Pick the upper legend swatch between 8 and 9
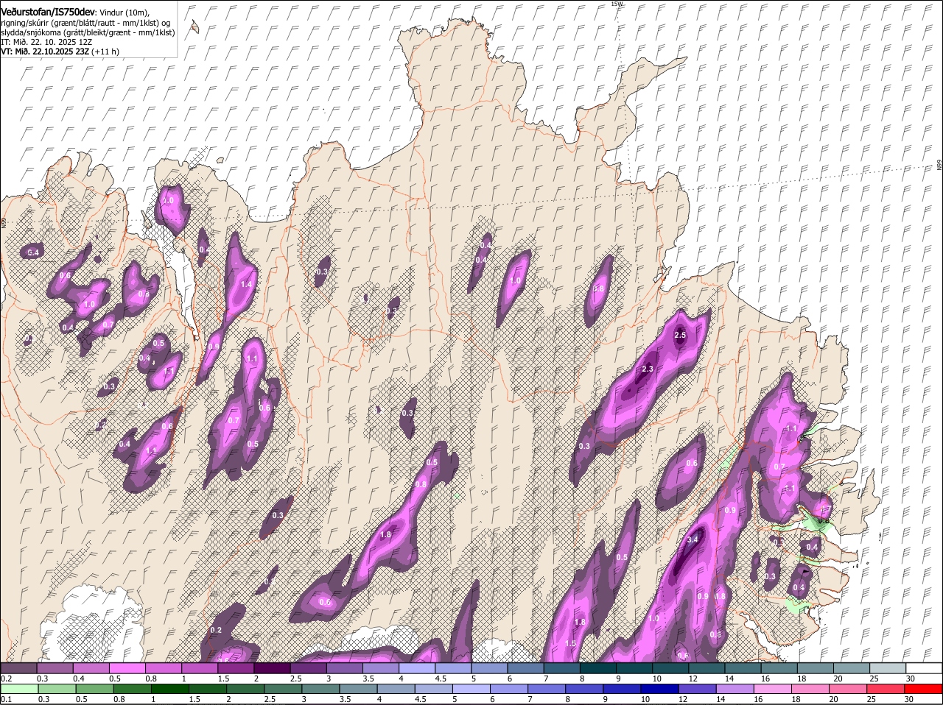Image resolution: width=943 pixels, height=705 pixels. click(x=597, y=668)
